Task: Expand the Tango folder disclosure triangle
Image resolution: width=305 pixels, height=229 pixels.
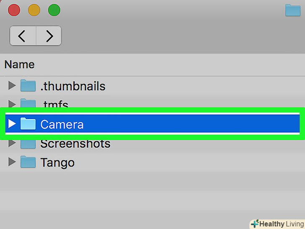Action: click(x=12, y=162)
